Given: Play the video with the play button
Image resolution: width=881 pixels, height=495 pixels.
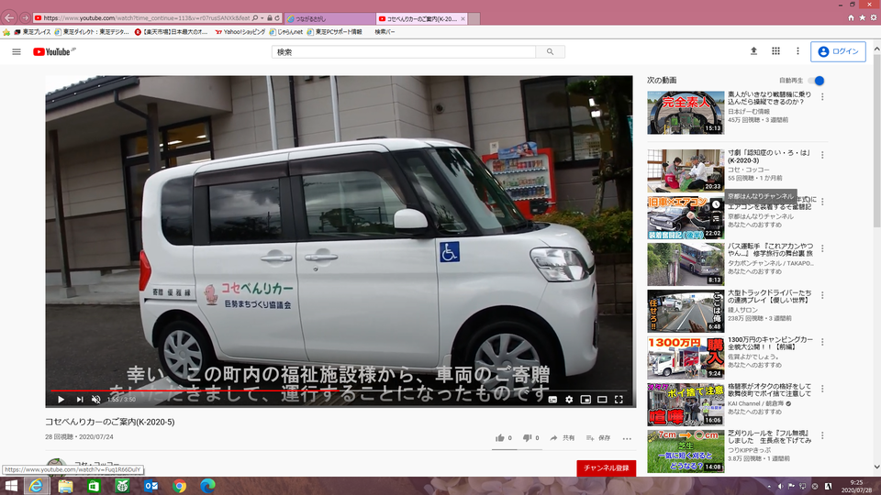Looking at the screenshot, I should click(61, 399).
